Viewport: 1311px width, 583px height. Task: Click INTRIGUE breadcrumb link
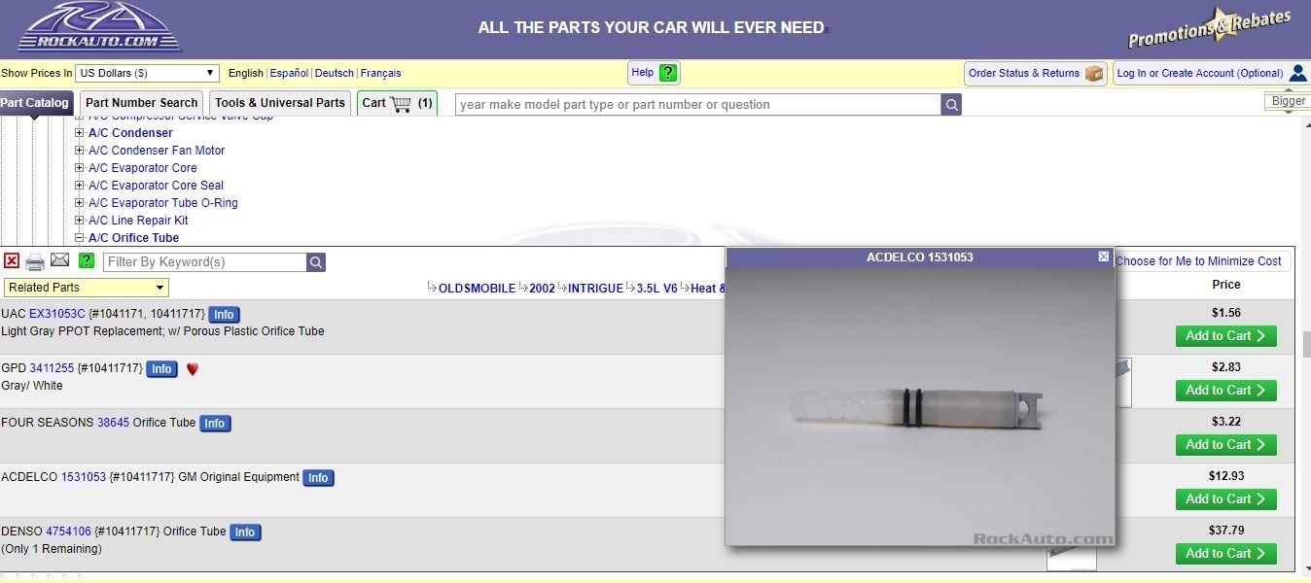595,289
